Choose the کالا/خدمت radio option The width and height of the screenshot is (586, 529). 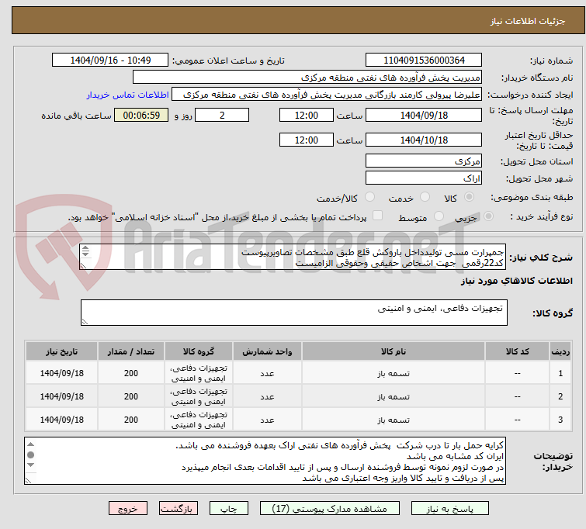[x=369, y=198]
